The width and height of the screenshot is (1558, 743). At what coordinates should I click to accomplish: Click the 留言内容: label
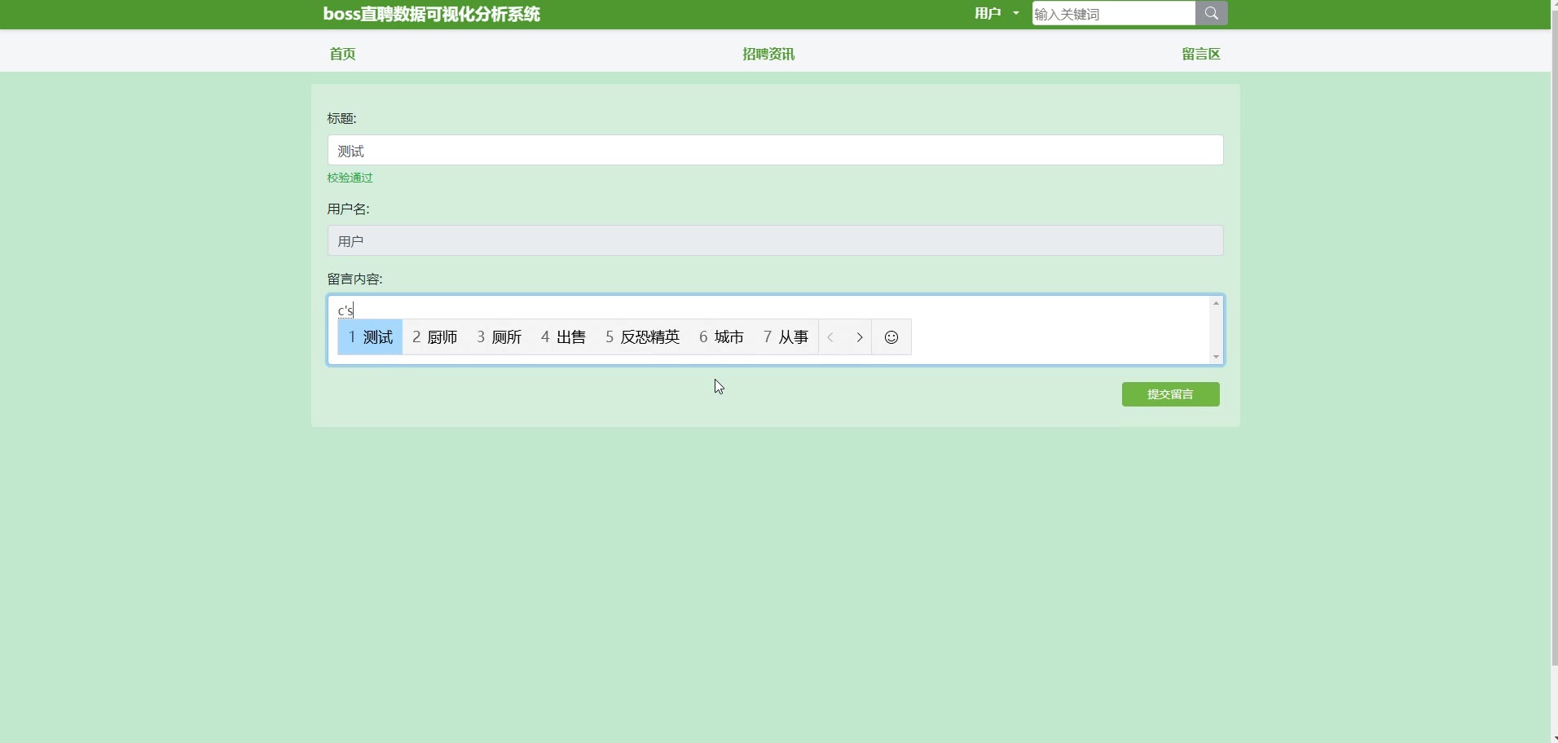[354, 279]
